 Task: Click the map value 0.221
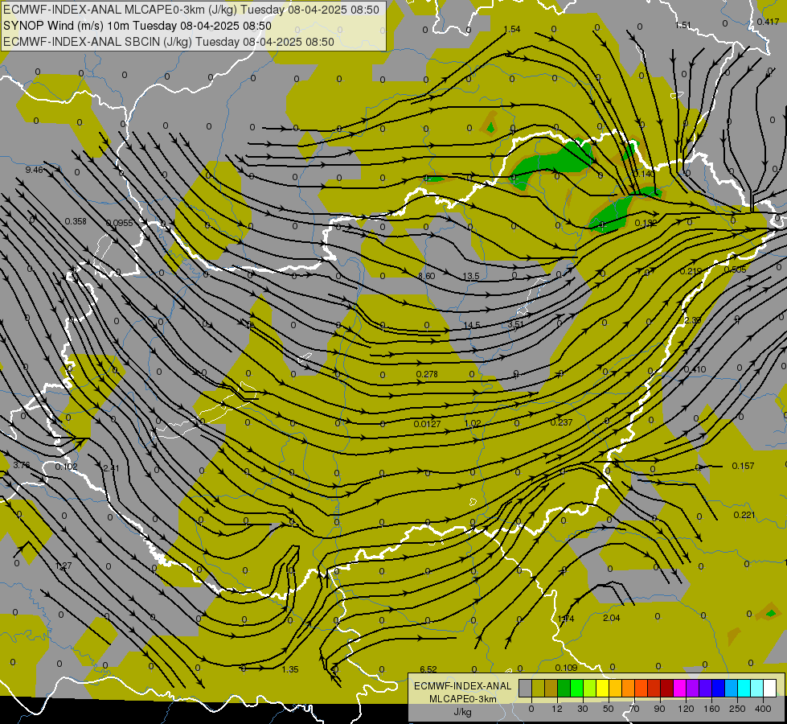744,515
